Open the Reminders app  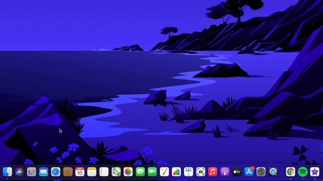pyautogui.click(x=104, y=172)
